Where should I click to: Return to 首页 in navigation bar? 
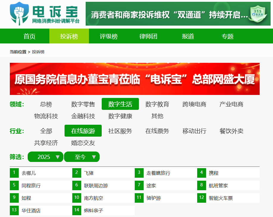tap(29, 36)
